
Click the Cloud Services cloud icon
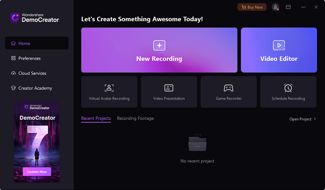pos(13,73)
